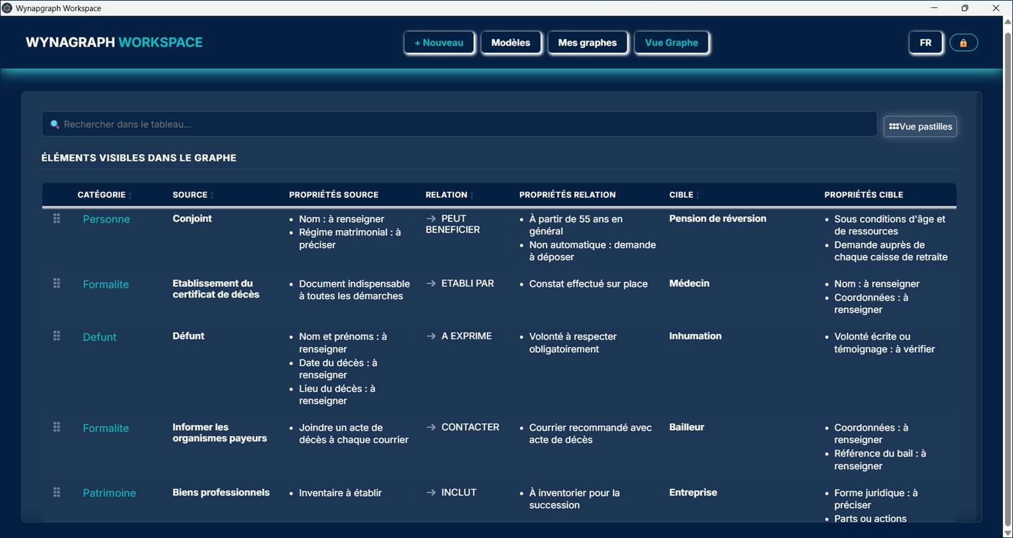Open the Formalite category in the organismes payeurs row
1013x538 pixels.
(106, 428)
